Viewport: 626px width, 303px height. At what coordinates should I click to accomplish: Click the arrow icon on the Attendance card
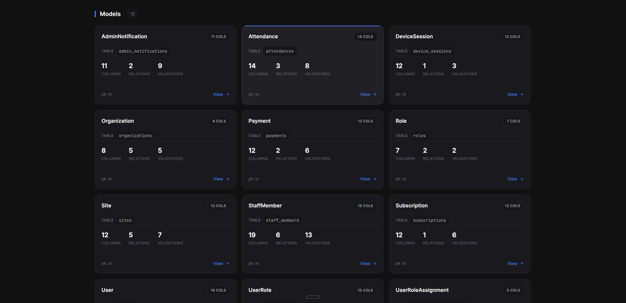click(374, 93)
